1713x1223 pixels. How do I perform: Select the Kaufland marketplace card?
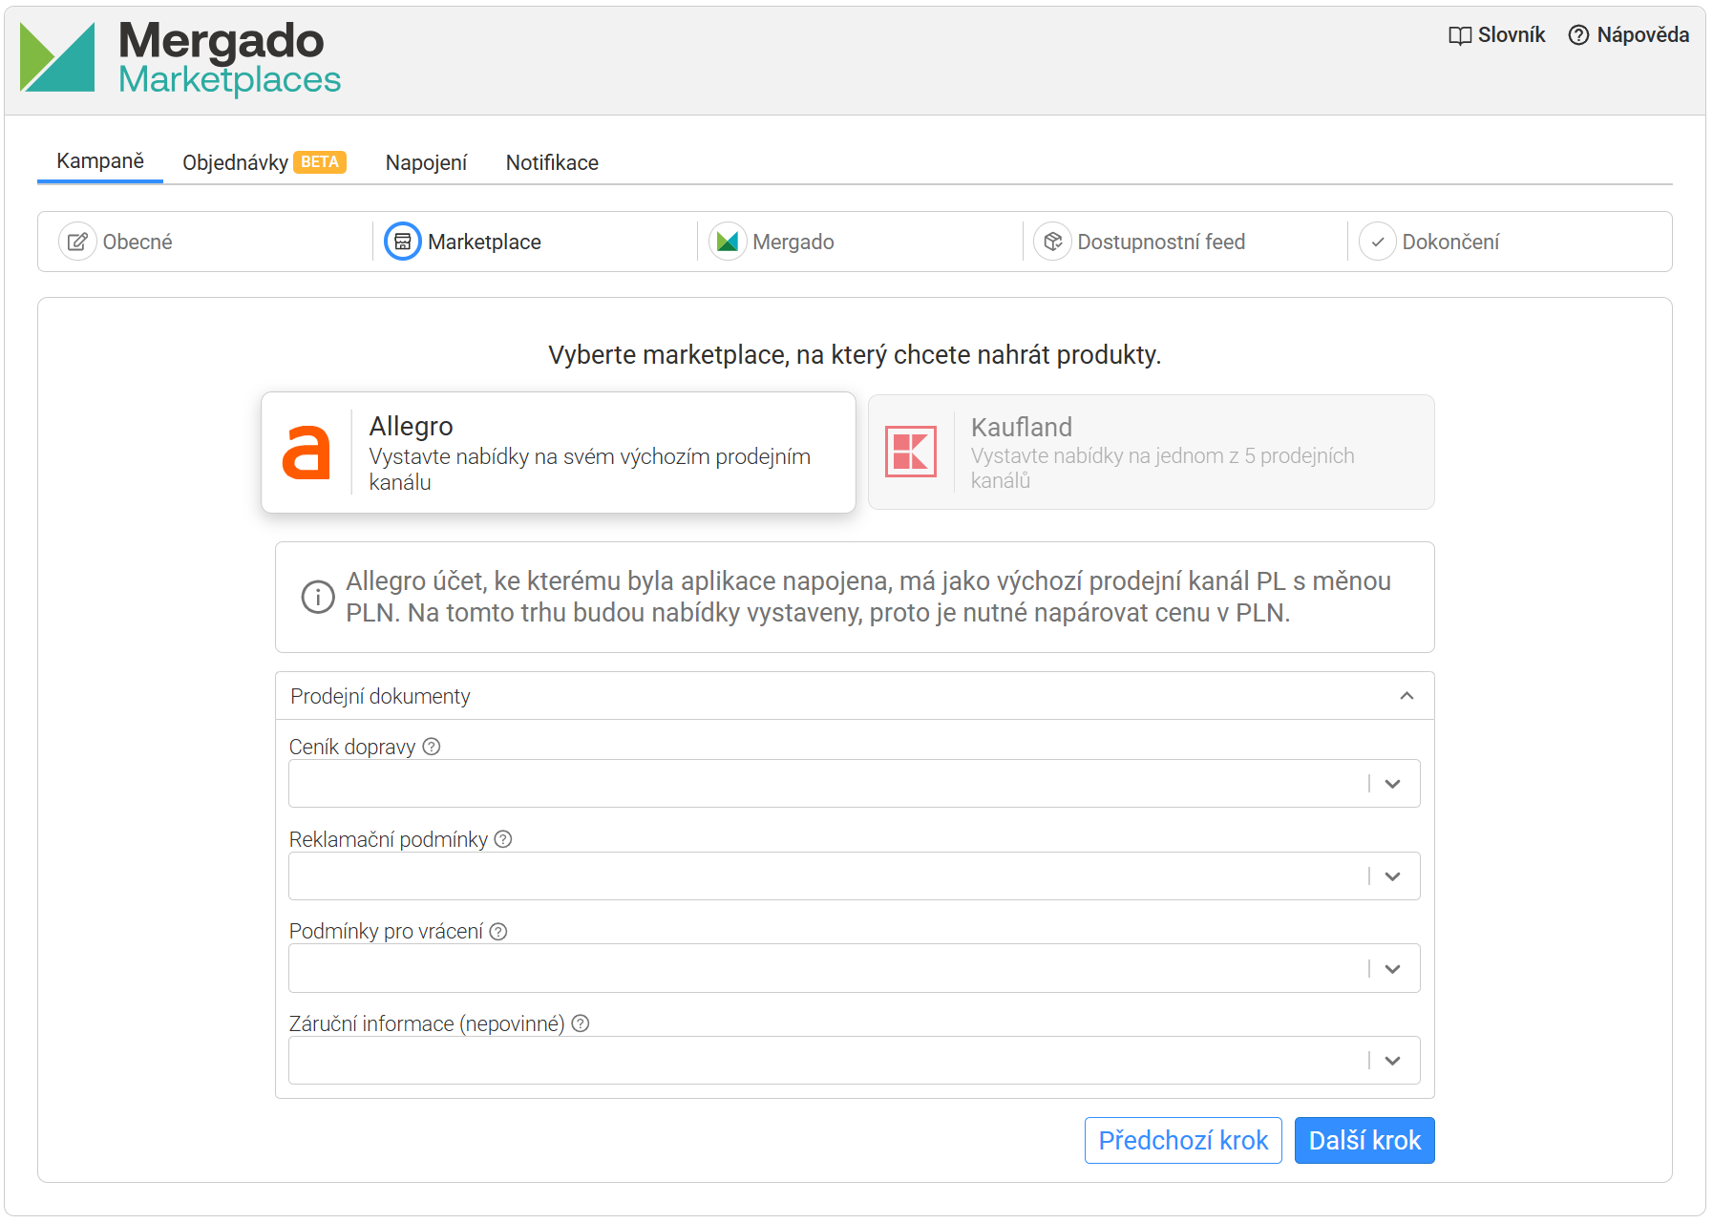point(1151,452)
